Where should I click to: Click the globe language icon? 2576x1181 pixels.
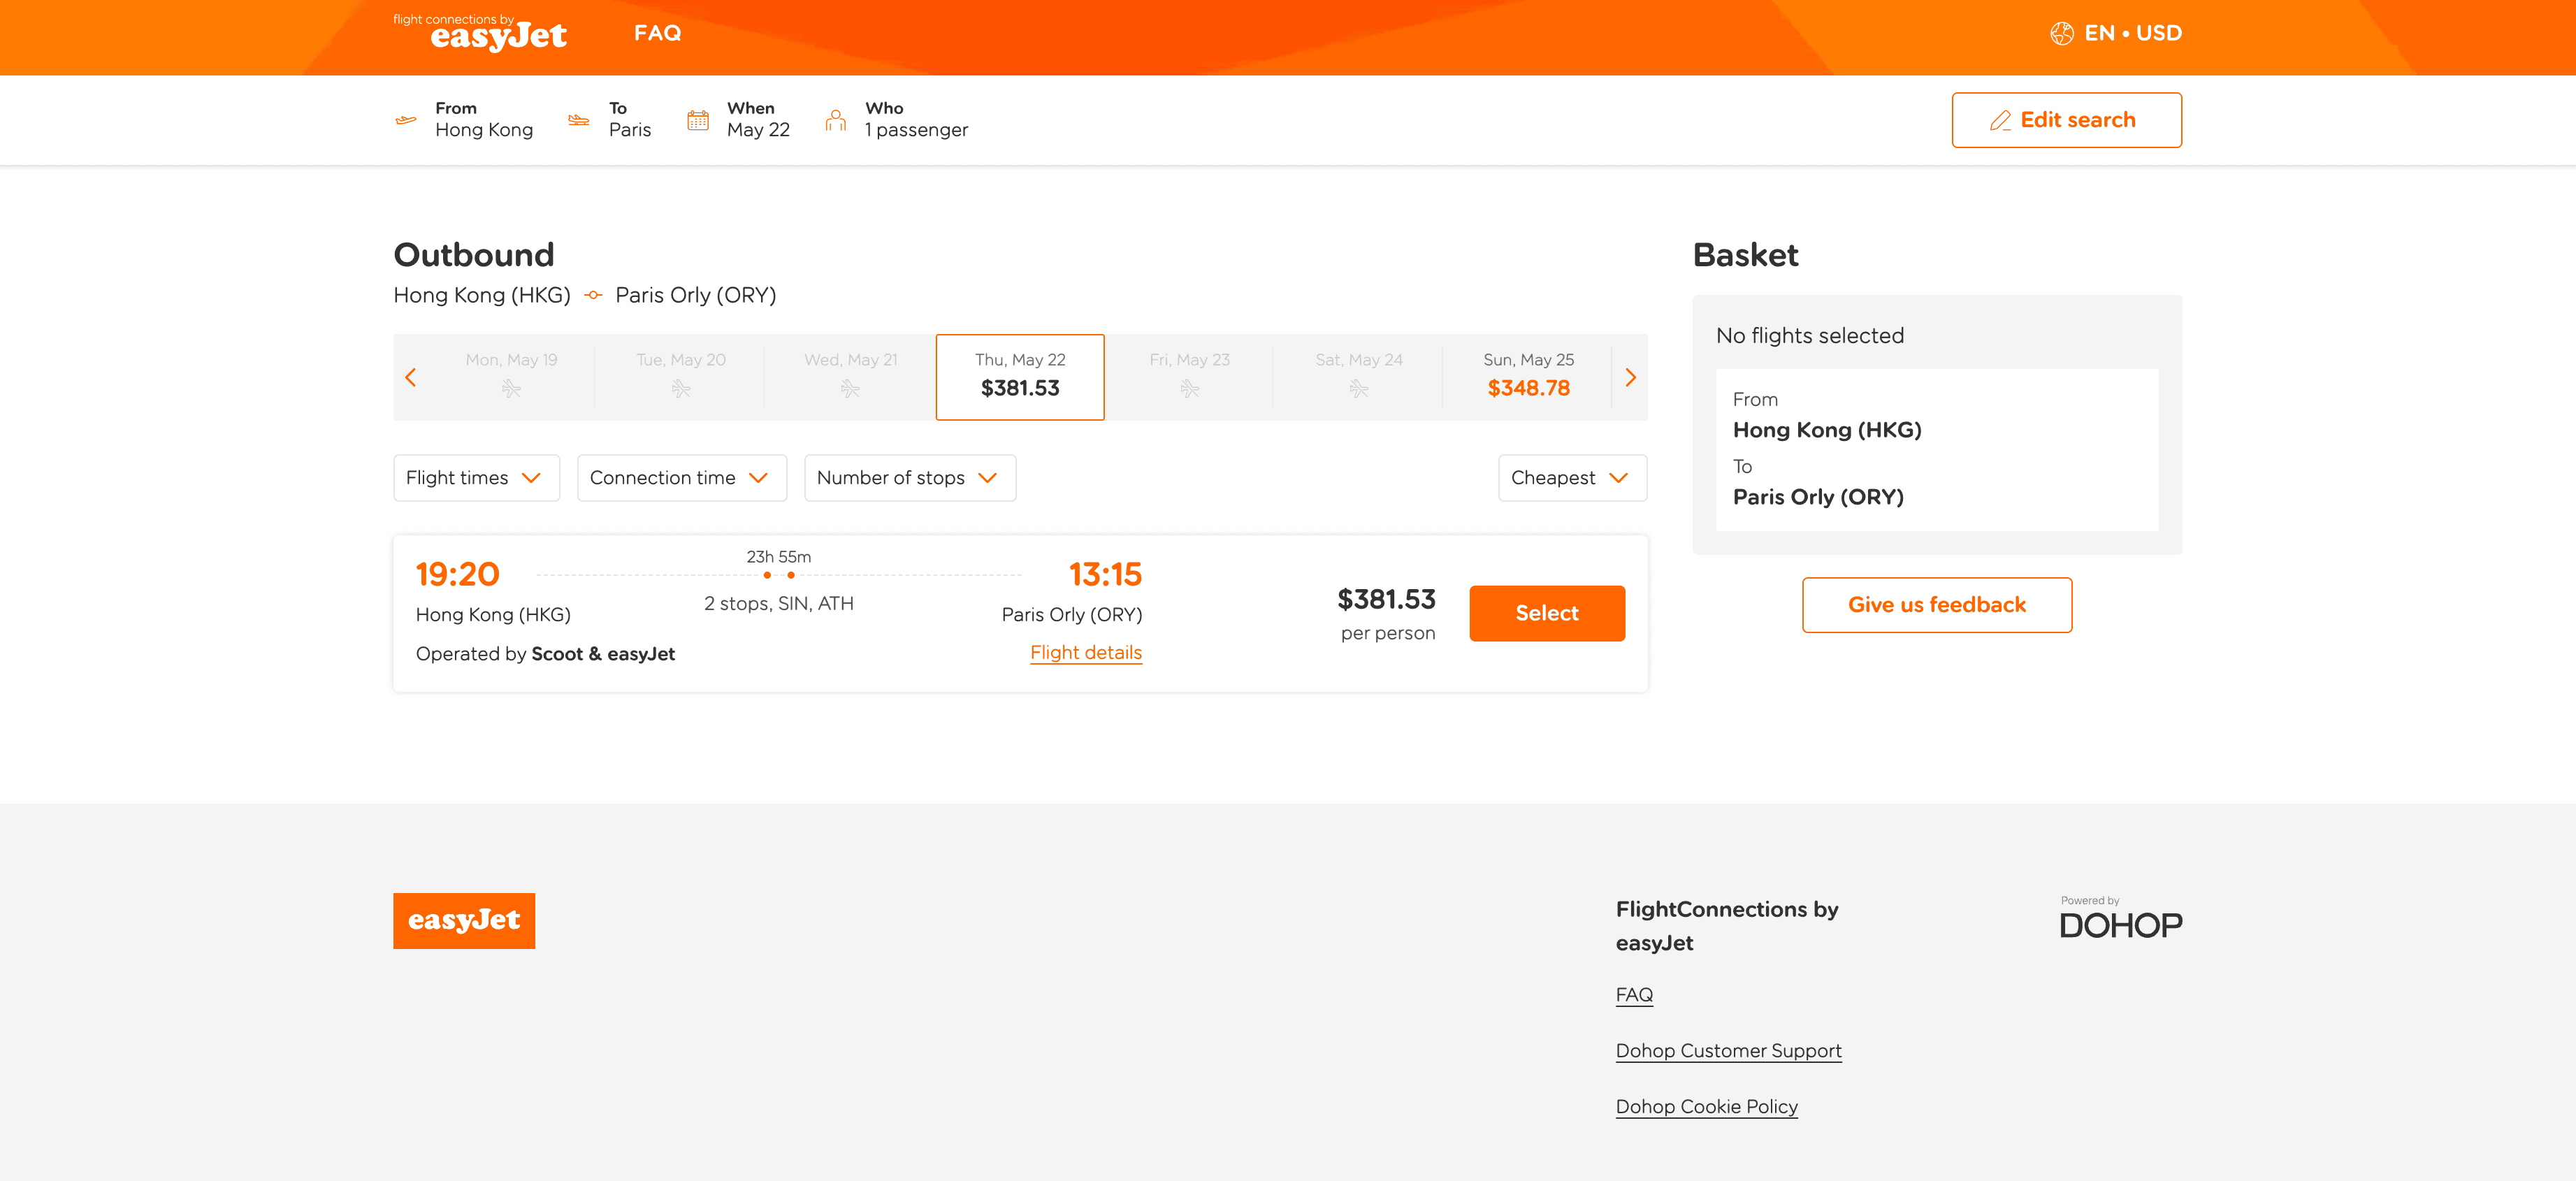tap(2061, 34)
